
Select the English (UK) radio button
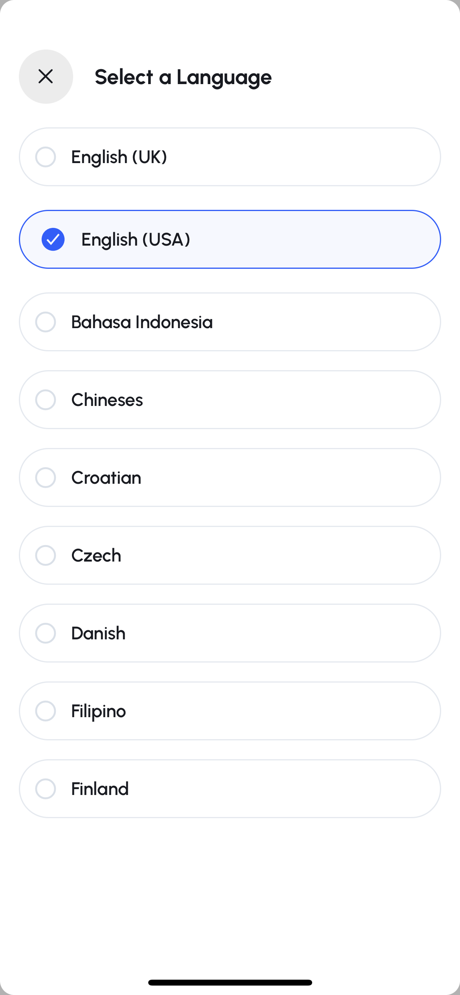46,157
